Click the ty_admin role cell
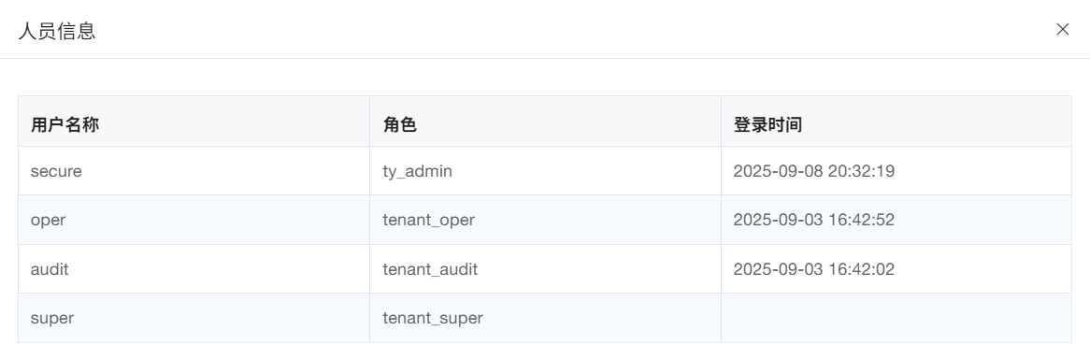 coord(546,170)
